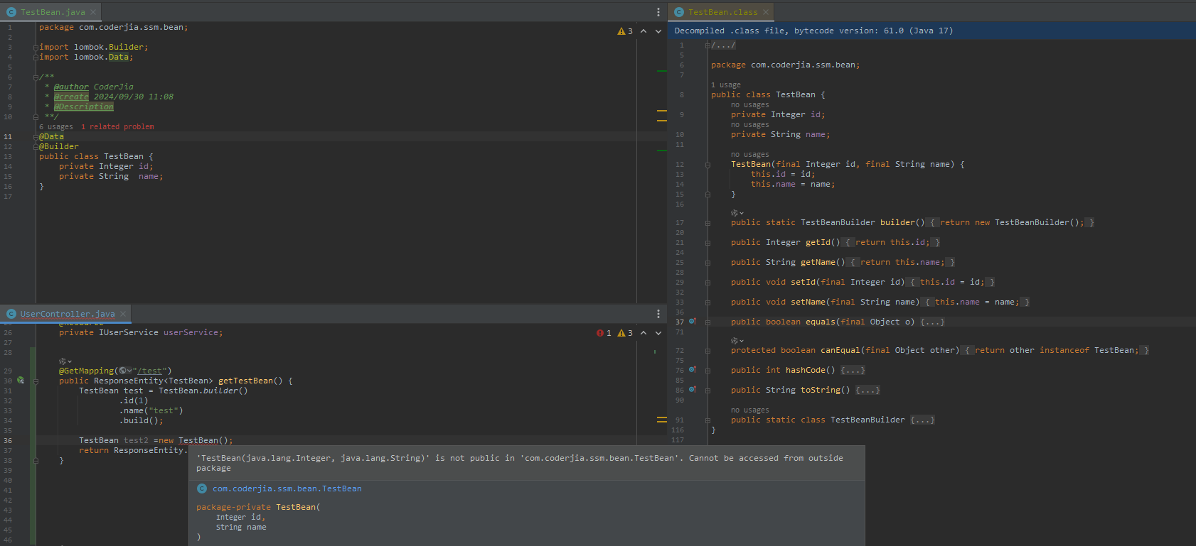Click the decompiled class file info banner
The width and height of the screenshot is (1196, 546).
pos(931,31)
